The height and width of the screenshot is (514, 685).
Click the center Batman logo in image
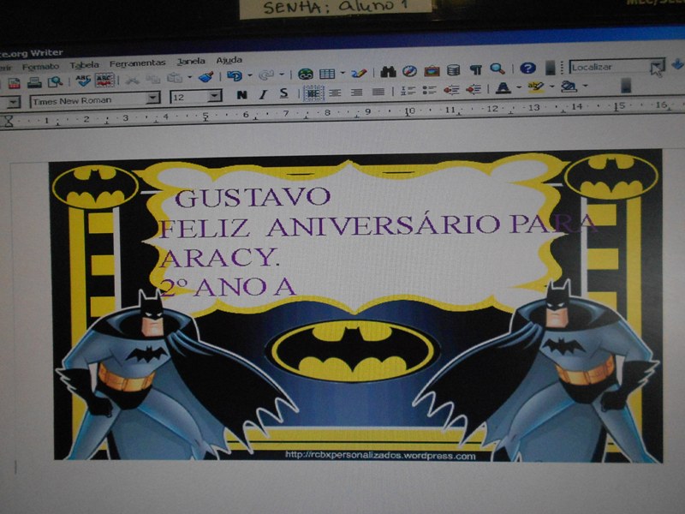pos(352,351)
